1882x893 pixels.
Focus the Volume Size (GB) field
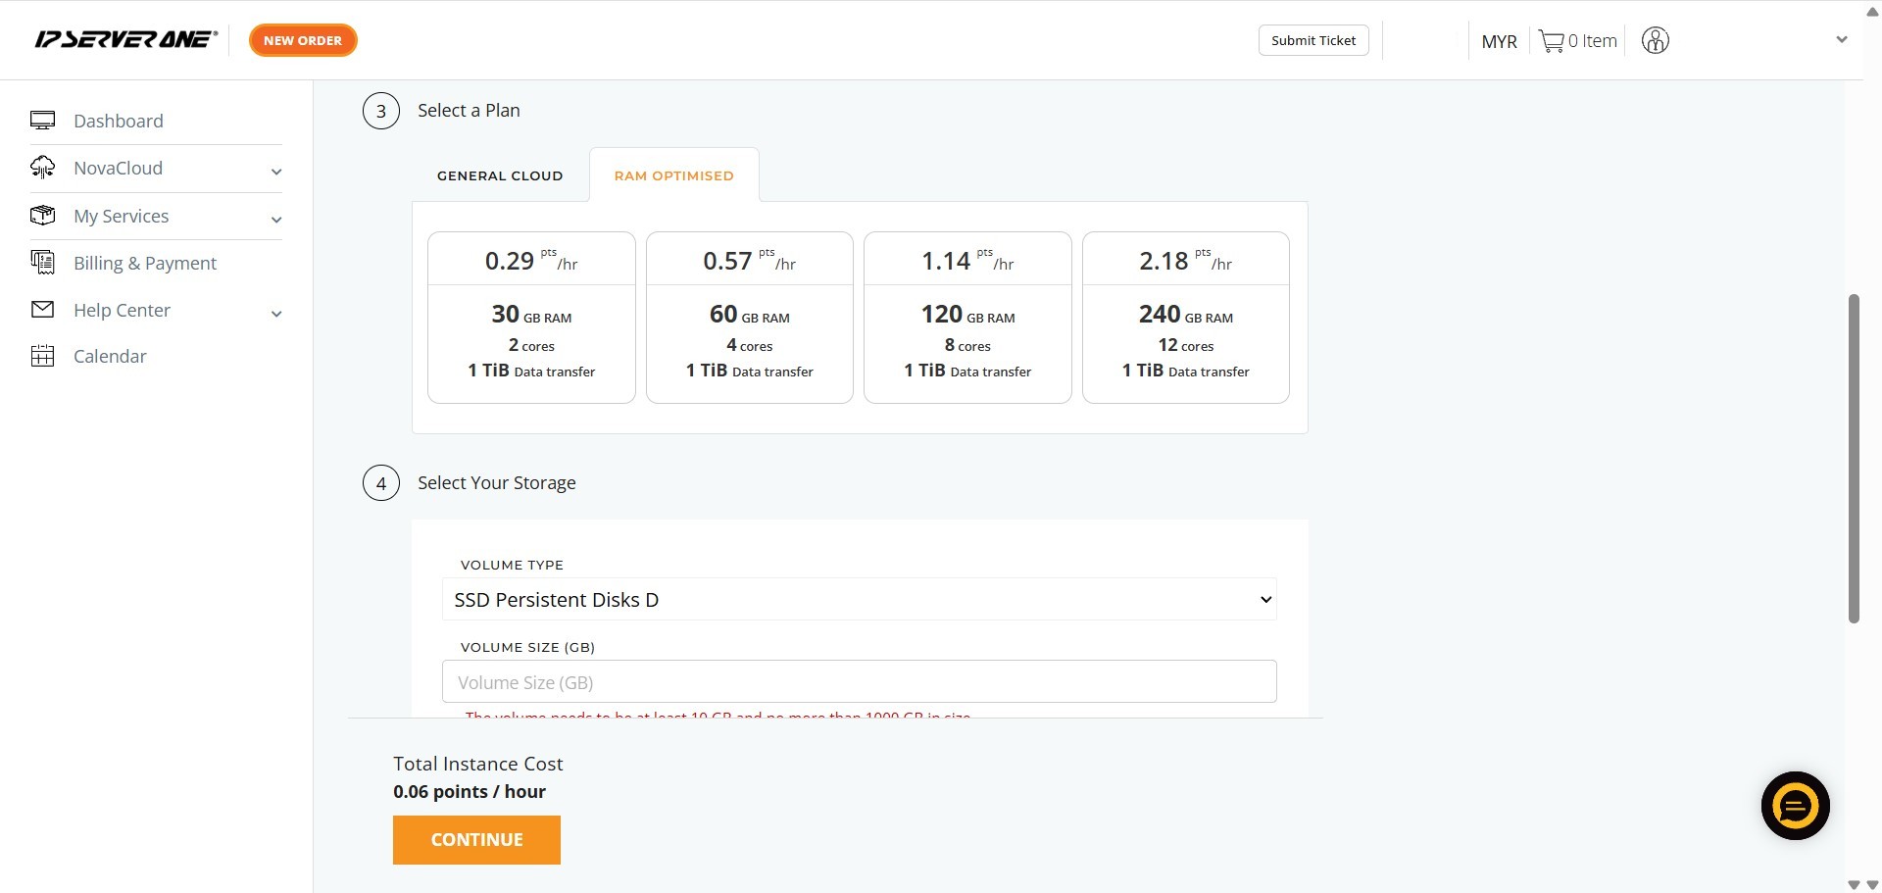point(859,682)
